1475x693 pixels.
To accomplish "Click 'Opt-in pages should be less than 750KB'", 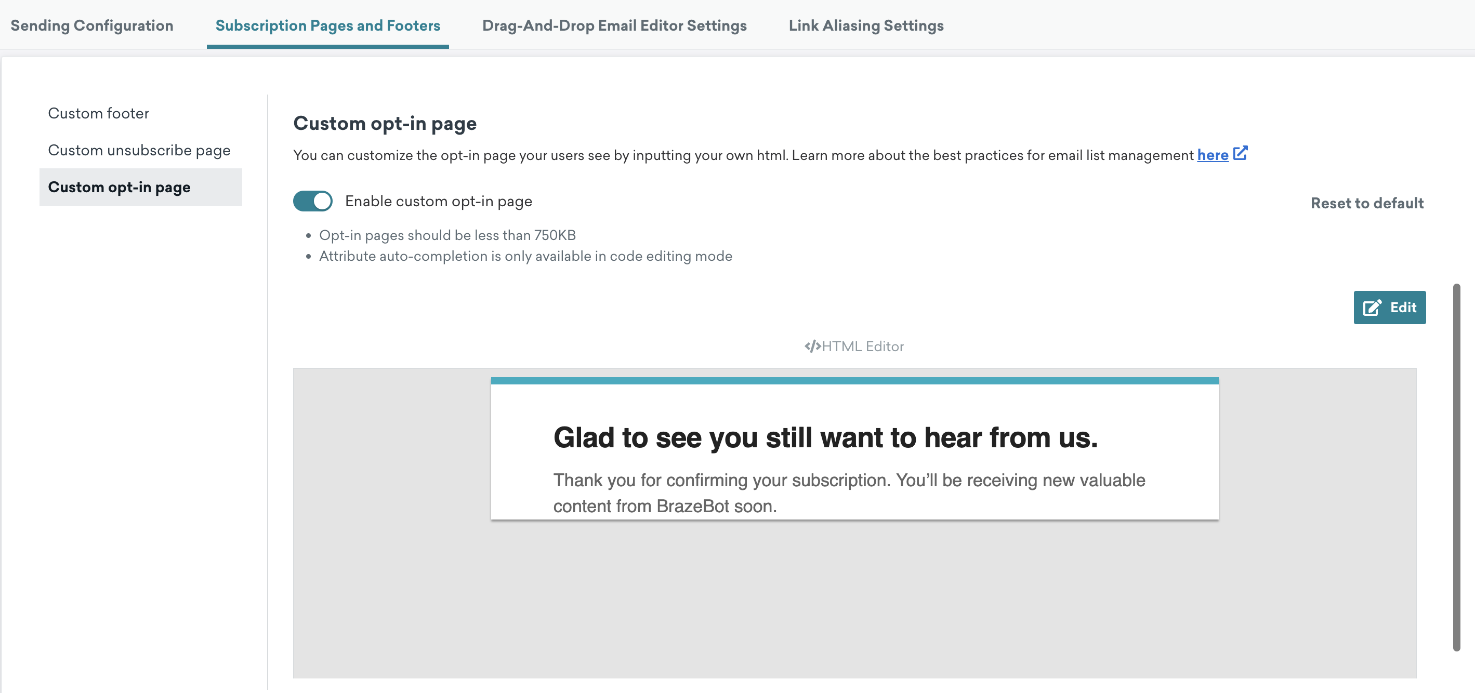I will 447,235.
